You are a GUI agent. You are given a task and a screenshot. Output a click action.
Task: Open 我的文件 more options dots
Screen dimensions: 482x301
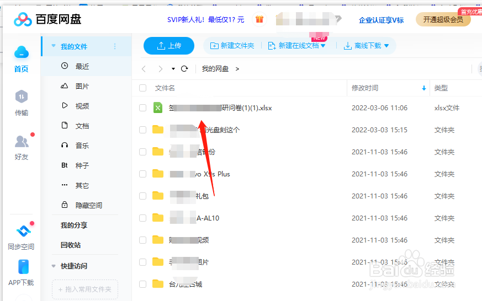point(115,46)
